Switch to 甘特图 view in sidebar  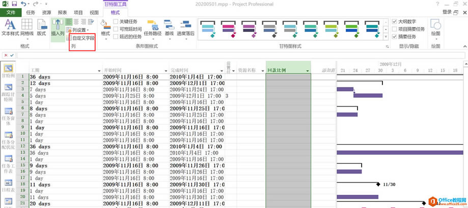(8, 72)
